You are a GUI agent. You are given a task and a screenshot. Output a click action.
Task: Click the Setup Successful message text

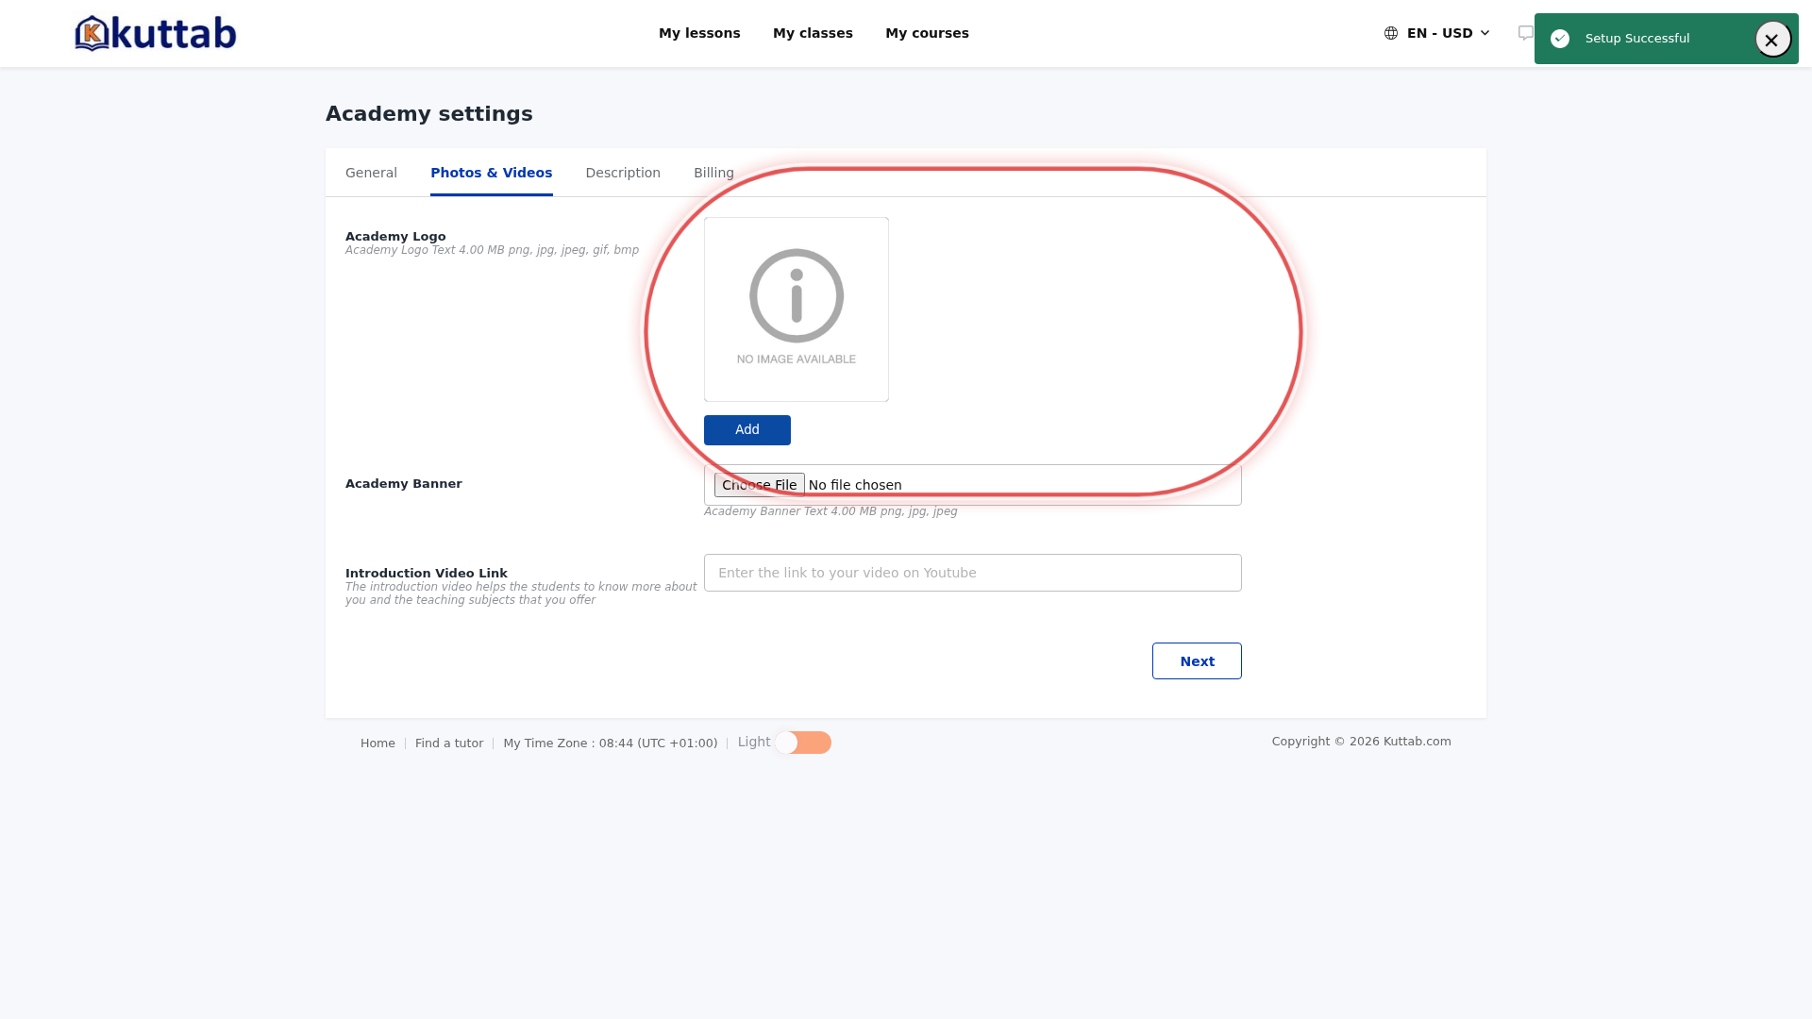pyautogui.click(x=1637, y=39)
